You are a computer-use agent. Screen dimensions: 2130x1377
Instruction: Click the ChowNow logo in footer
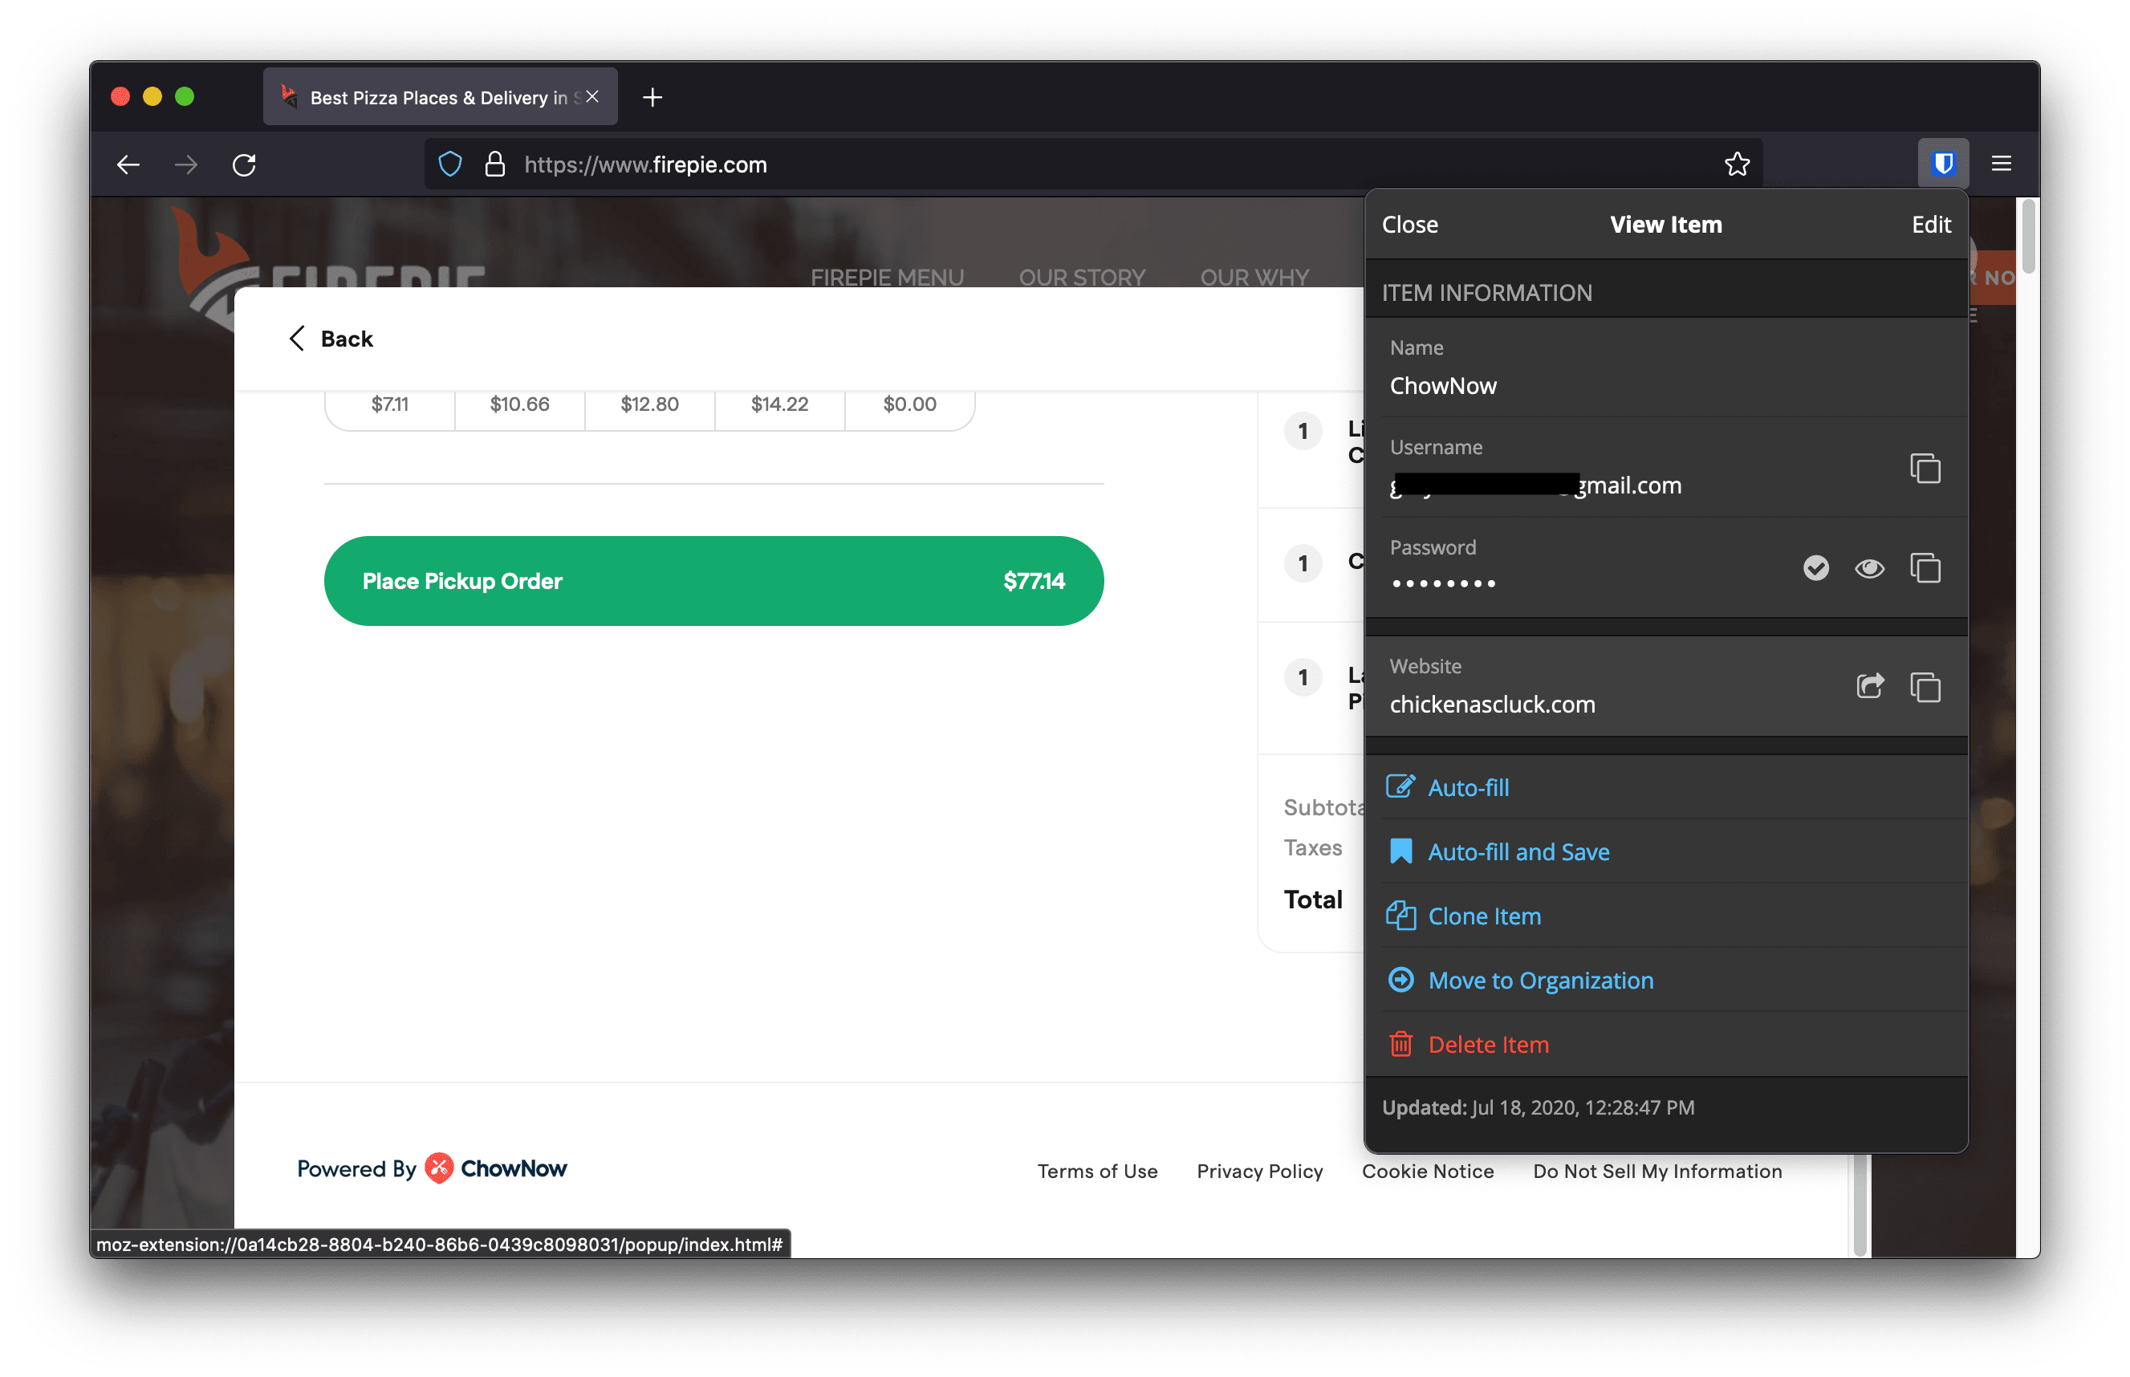[x=494, y=1168]
